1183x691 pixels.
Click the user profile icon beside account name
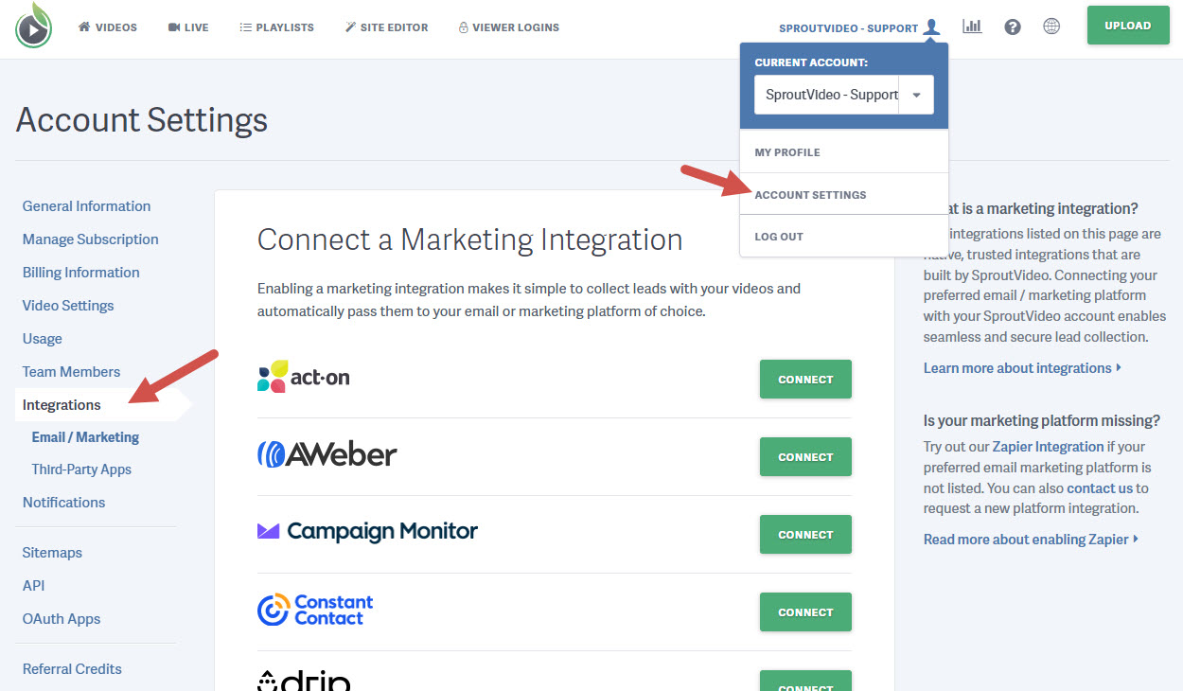(x=931, y=27)
